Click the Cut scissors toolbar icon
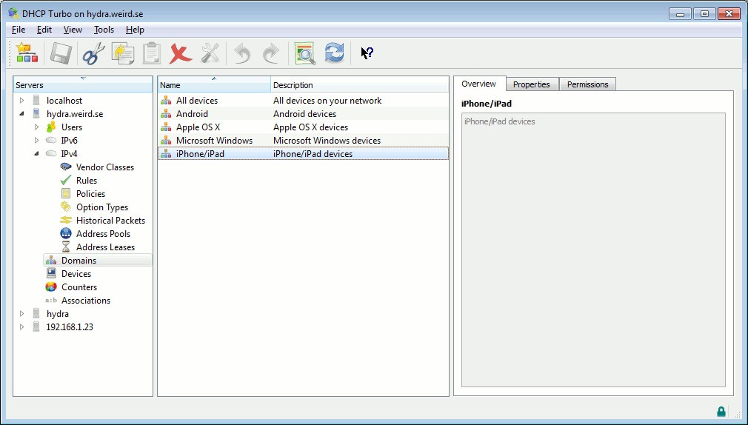The width and height of the screenshot is (748, 425). click(x=94, y=53)
